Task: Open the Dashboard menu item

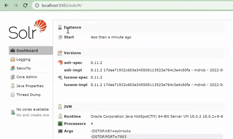Action: pyautogui.click(x=31, y=51)
